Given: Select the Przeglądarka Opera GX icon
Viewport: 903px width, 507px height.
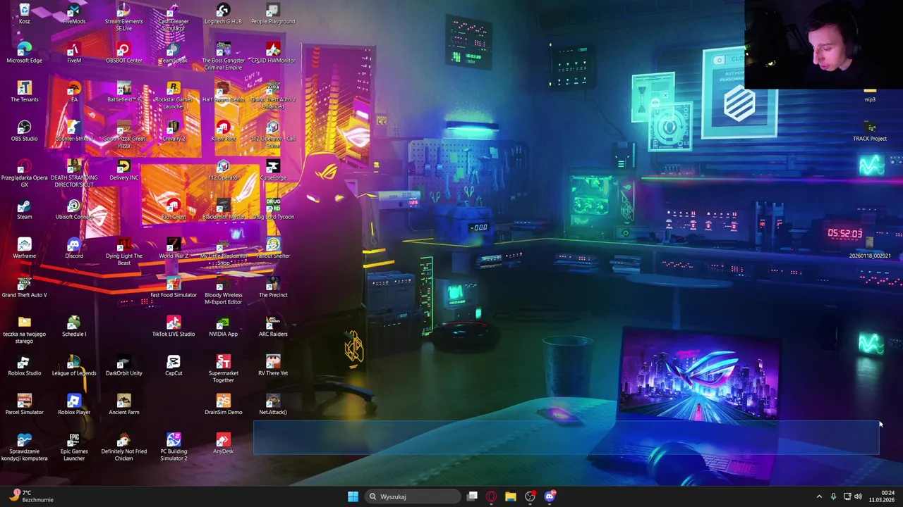Looking at the screenshot, I should click(25, 174).
